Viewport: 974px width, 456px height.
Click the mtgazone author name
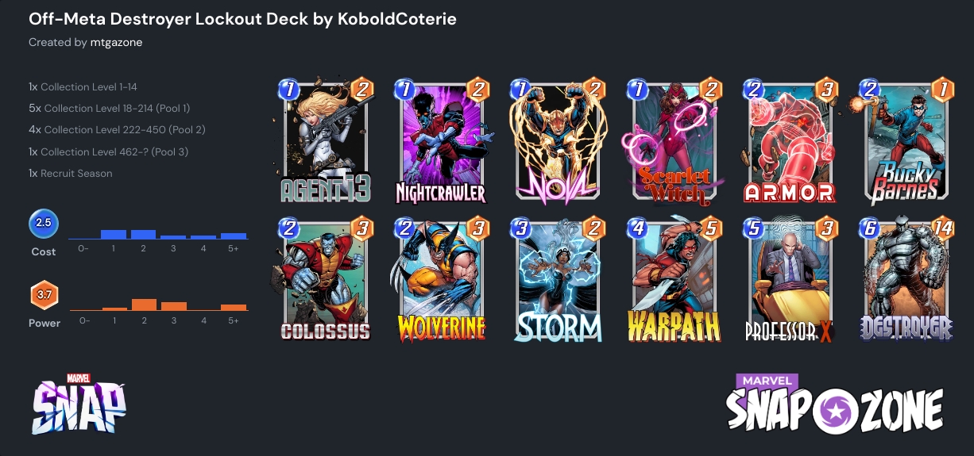pos(115,42)
